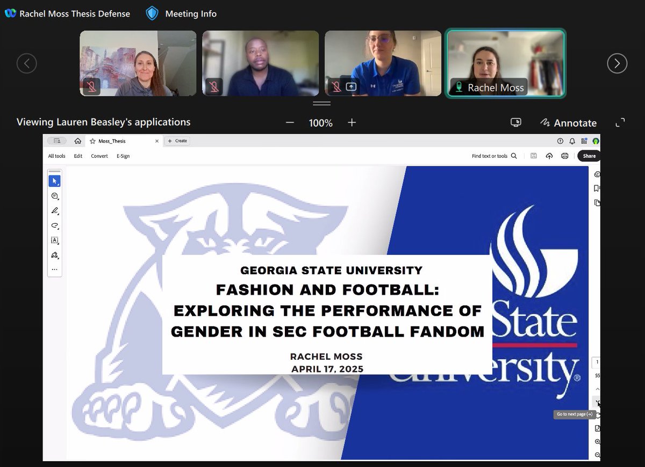
Task: Click the Annotate button
Action: (569, 123)
